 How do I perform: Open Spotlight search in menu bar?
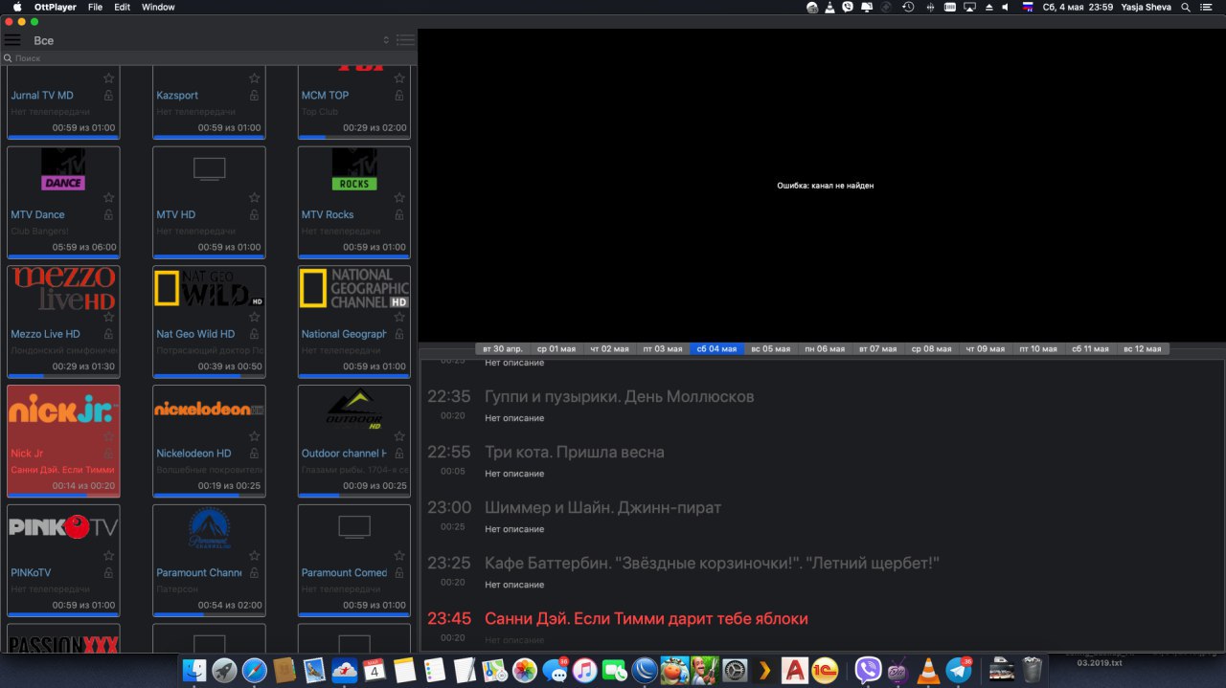[1186, 7]
